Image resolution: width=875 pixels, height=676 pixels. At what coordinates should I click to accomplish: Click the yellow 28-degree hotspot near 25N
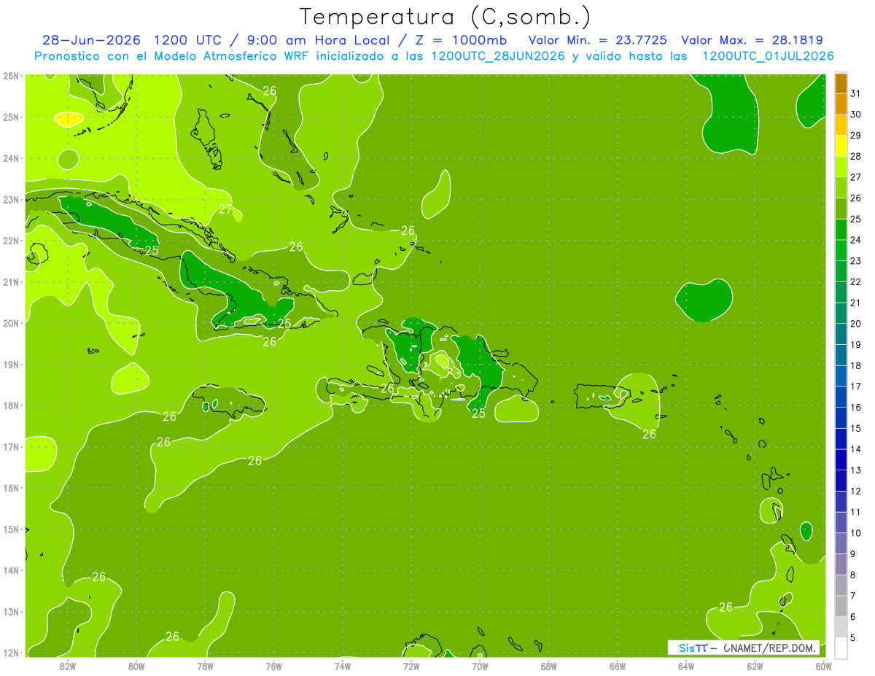coord(69,119)
